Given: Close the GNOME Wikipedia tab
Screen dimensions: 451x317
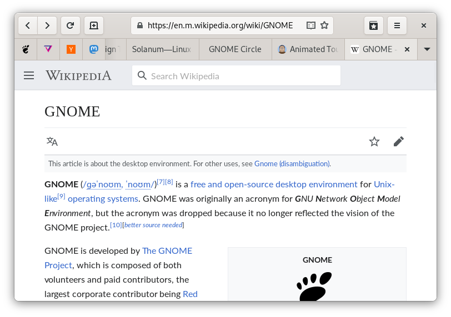Looking at the screenshot, I should coord(407,49).
